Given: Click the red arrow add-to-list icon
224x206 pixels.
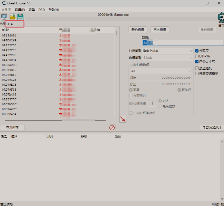Looking at the screenshot, I should click(123, 119).
